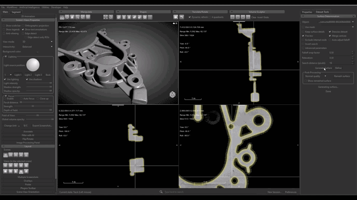Viewport: 357px width, 200px height.
Task: Click the Export Screenshot button
Action: click(x=42, y=126)
